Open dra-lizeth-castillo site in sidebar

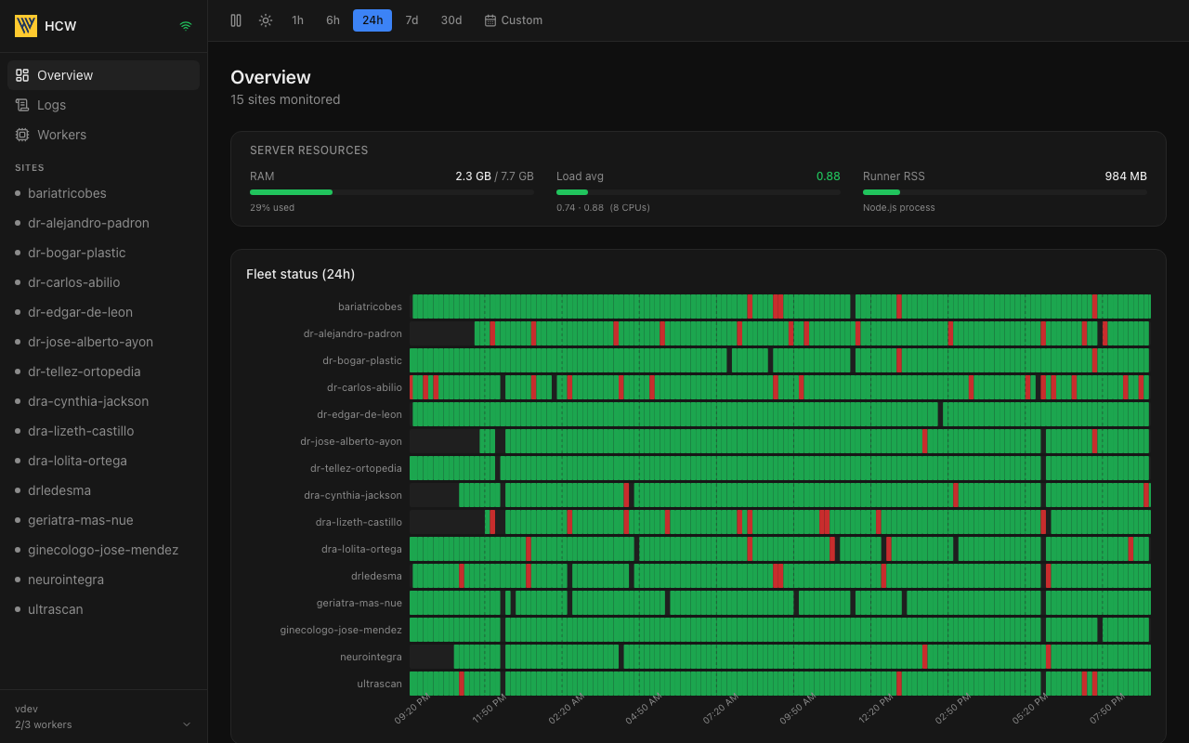click(103, 431)
